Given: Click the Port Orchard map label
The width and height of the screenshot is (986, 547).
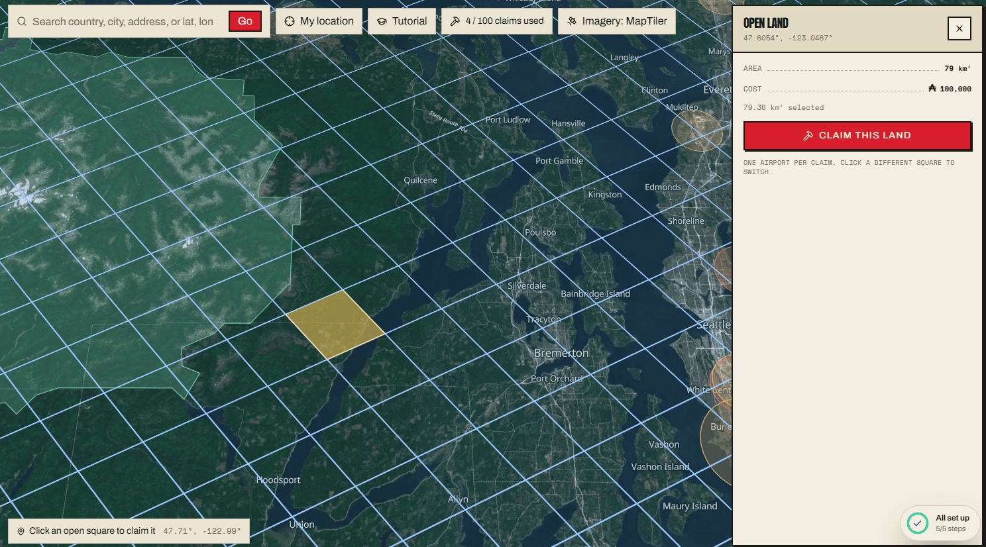Looking at the screenshot, I should (x=557, y=379).
